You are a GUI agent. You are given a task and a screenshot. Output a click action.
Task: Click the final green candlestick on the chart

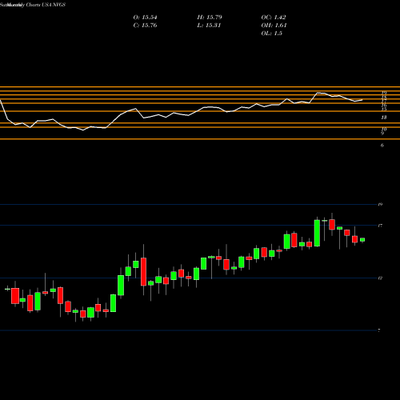362,240
